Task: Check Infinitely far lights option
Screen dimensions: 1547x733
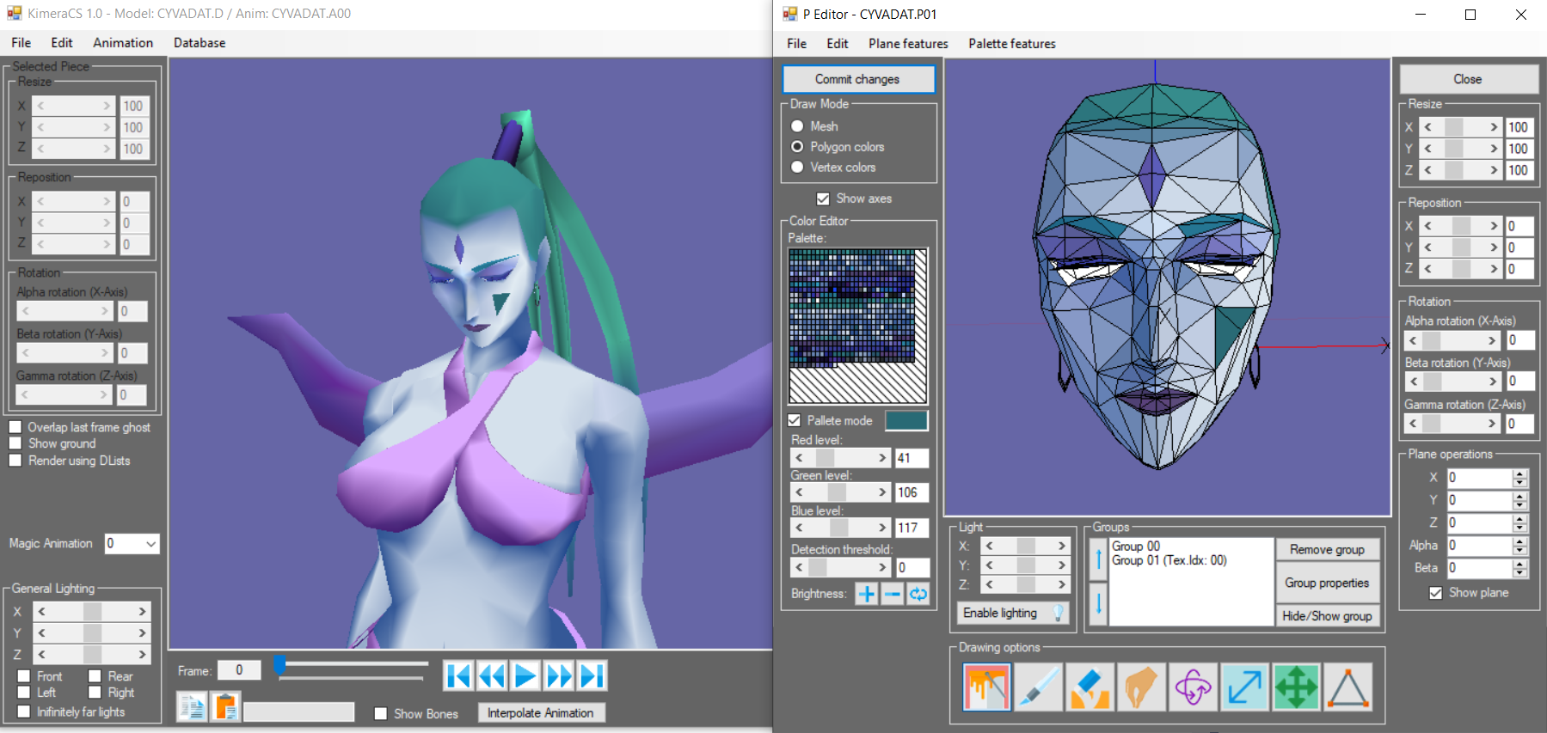Action: pos(24,712)
